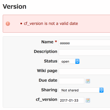Click the Name field label
Viewport: 110px width, 110px height.
point(47,42)
